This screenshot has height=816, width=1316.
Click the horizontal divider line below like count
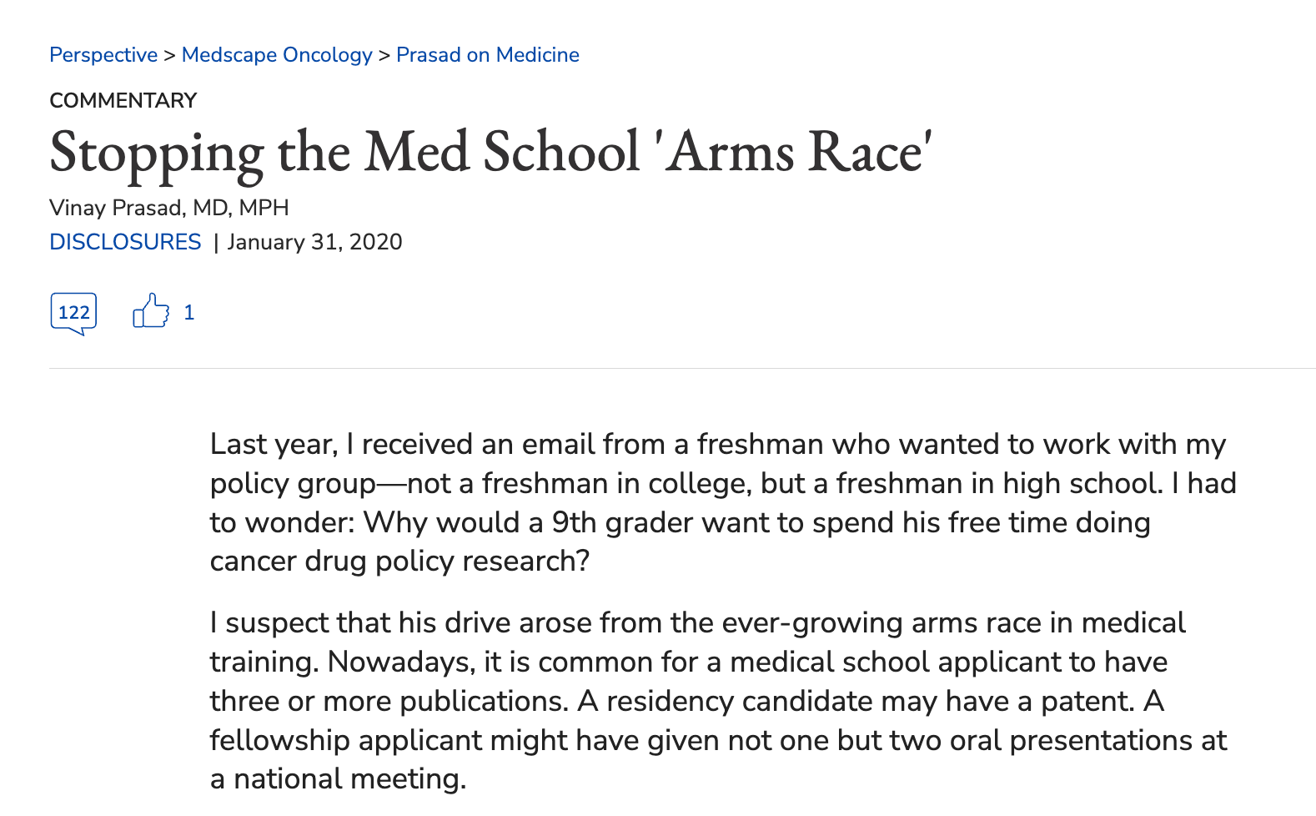coord(682,368)
